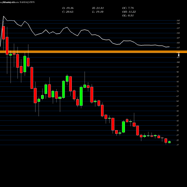
Task: Click the 52 price axis label
Action: tap(178, 111)
